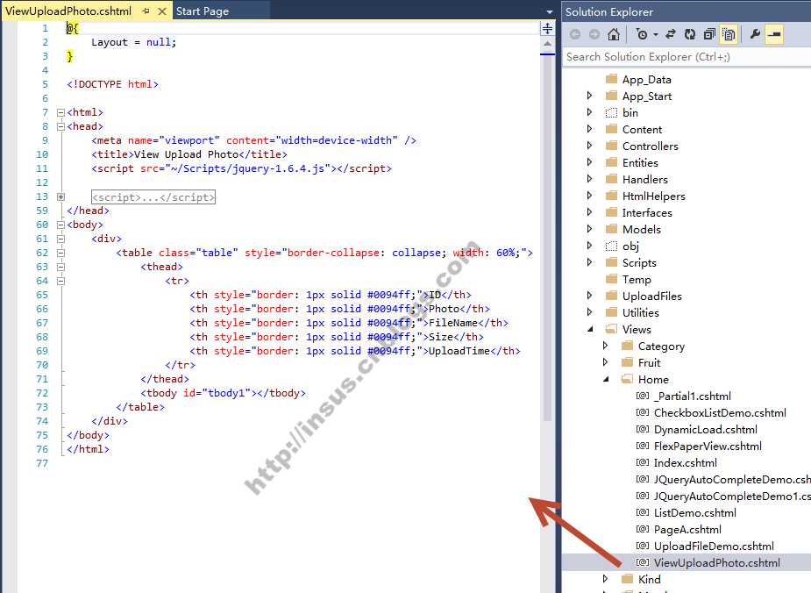Viewport: 811px width, 593px height.
Task: Select the obj folder
Action: pos(630,246)
